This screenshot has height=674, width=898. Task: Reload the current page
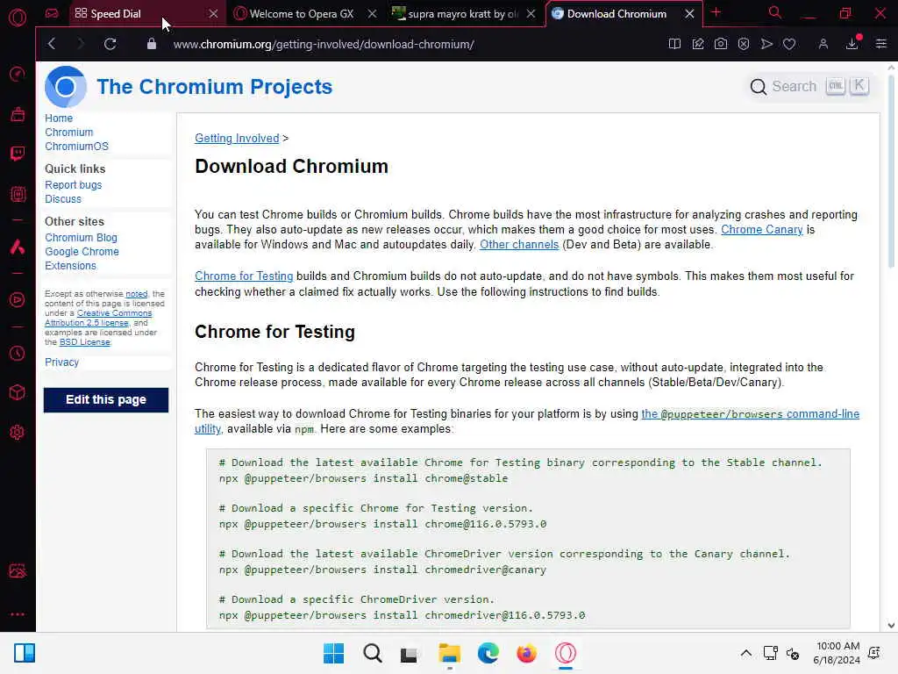tap(110, 44)
